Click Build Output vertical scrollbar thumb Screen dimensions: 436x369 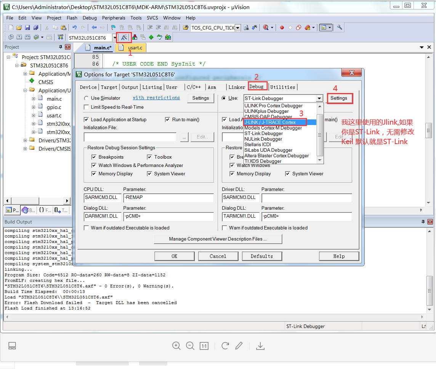pos(429,290)
